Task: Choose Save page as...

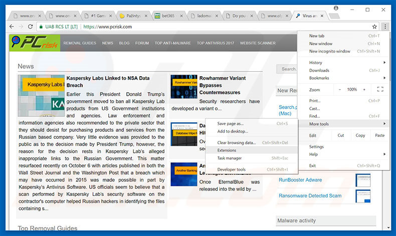Action: [x=252, y=123]
